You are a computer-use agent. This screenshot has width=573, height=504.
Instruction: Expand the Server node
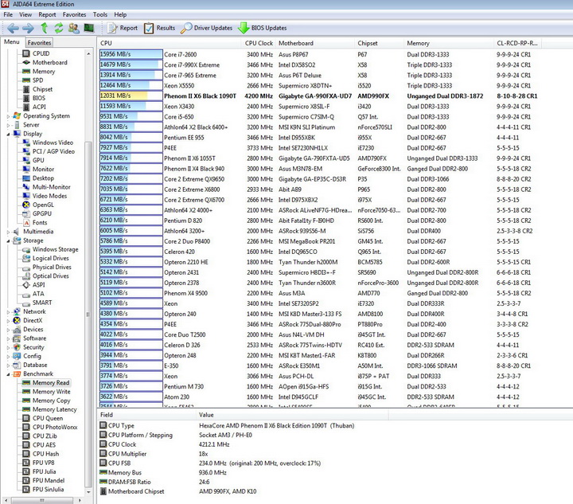8,125
